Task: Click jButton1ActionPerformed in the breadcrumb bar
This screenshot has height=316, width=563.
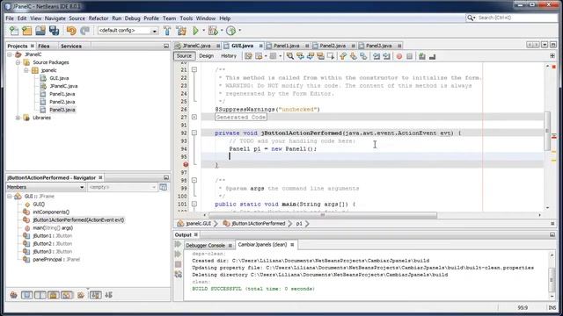Action: tap(258, 224)
